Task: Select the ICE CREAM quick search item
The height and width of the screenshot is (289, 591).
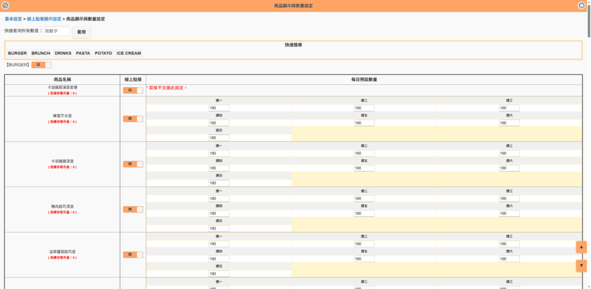Action: pyautogui.click(x=129, y=53)
